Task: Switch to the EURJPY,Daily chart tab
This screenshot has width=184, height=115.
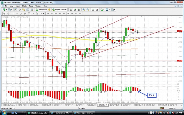Action: pos(115,105)
